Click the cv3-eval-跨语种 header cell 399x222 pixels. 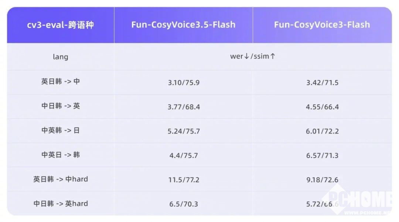pos(61,25)
